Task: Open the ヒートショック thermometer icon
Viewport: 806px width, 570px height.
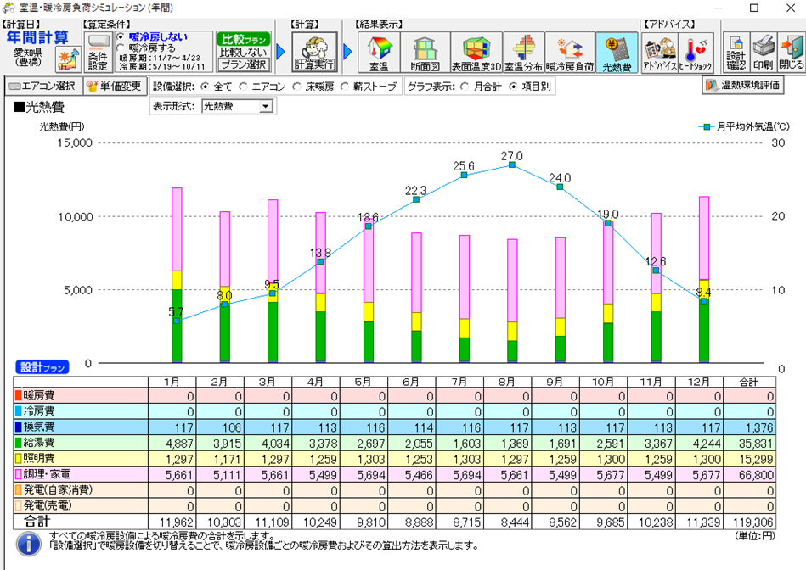Action: click(x=696, y=52)
